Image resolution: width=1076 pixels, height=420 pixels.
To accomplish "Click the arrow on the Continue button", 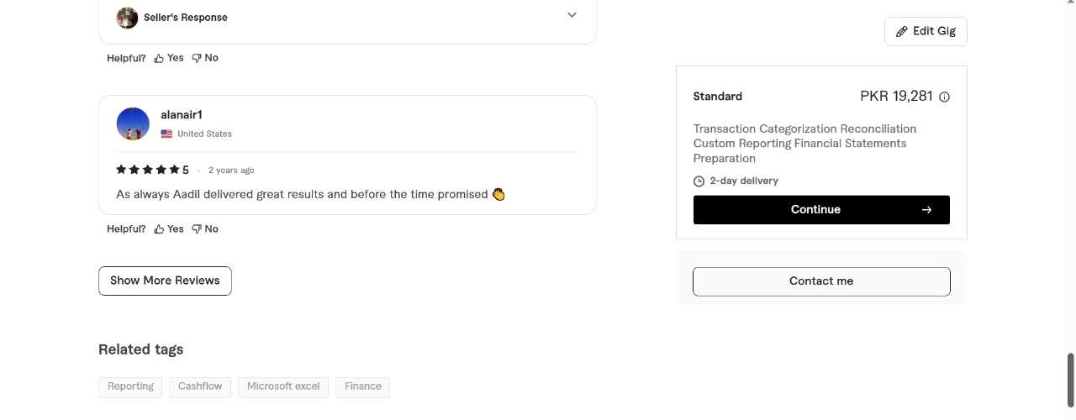I will coord(926,210).
